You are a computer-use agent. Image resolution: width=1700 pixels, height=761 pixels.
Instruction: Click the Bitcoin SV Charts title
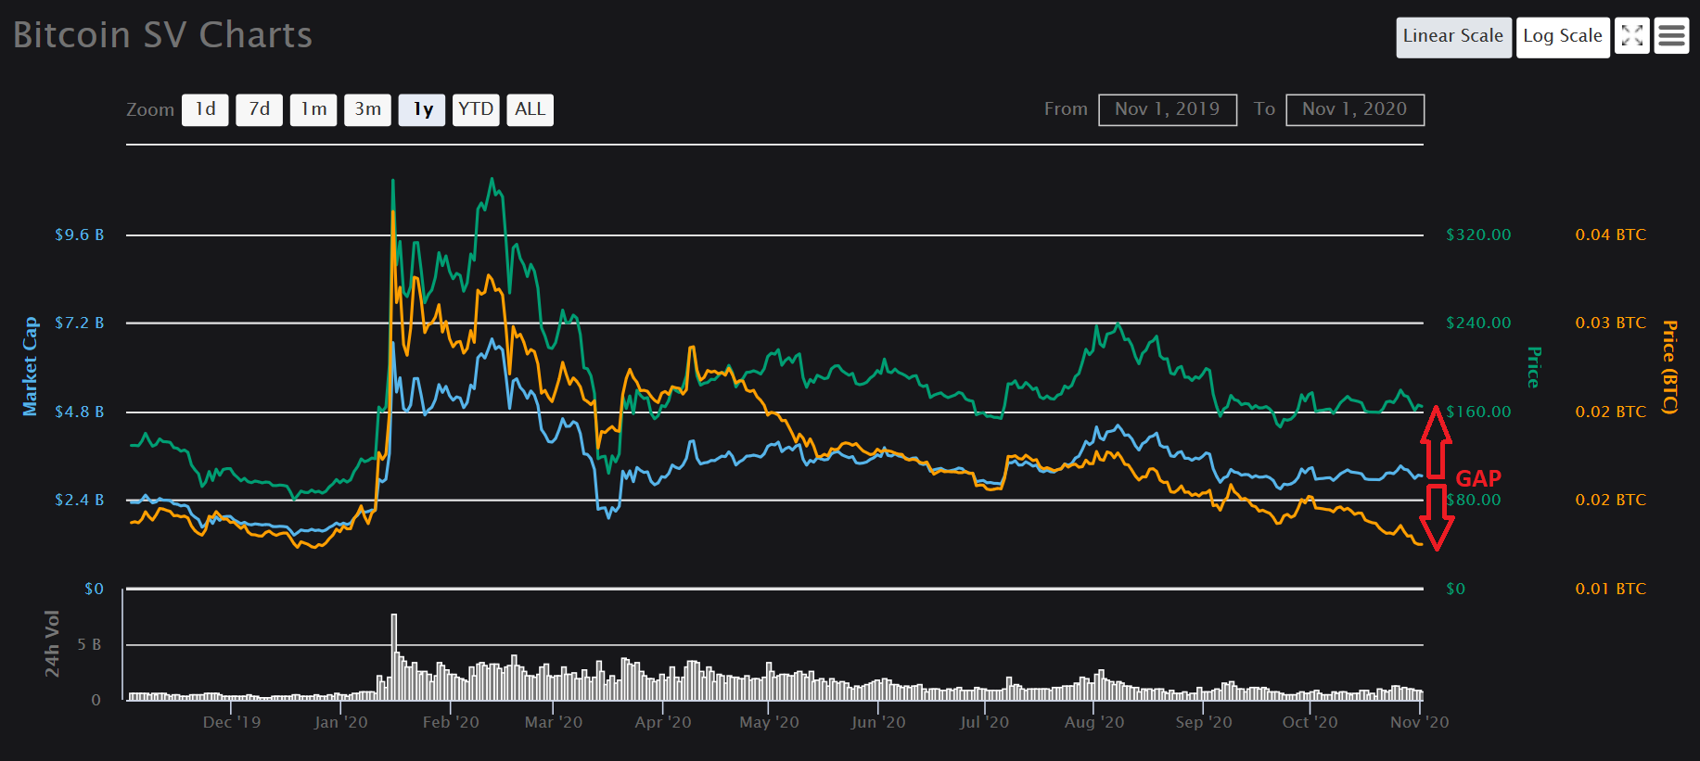(x=162, y=35)
